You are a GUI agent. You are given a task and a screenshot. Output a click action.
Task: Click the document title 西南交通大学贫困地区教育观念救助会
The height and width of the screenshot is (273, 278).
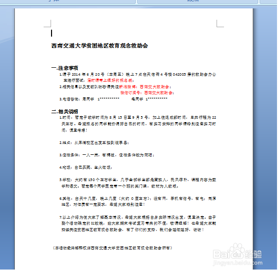(100, 45)
